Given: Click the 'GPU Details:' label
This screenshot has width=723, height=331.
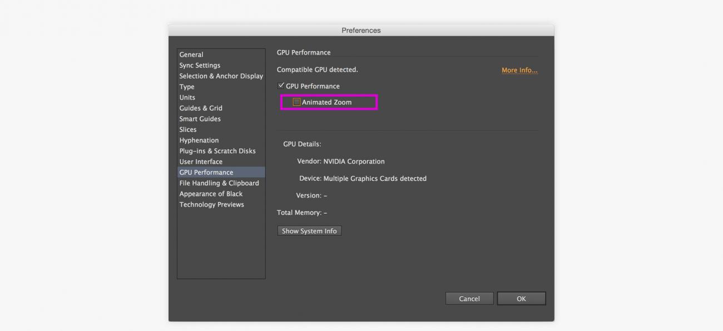Looking at the screenshot, I should pos(302,144).
